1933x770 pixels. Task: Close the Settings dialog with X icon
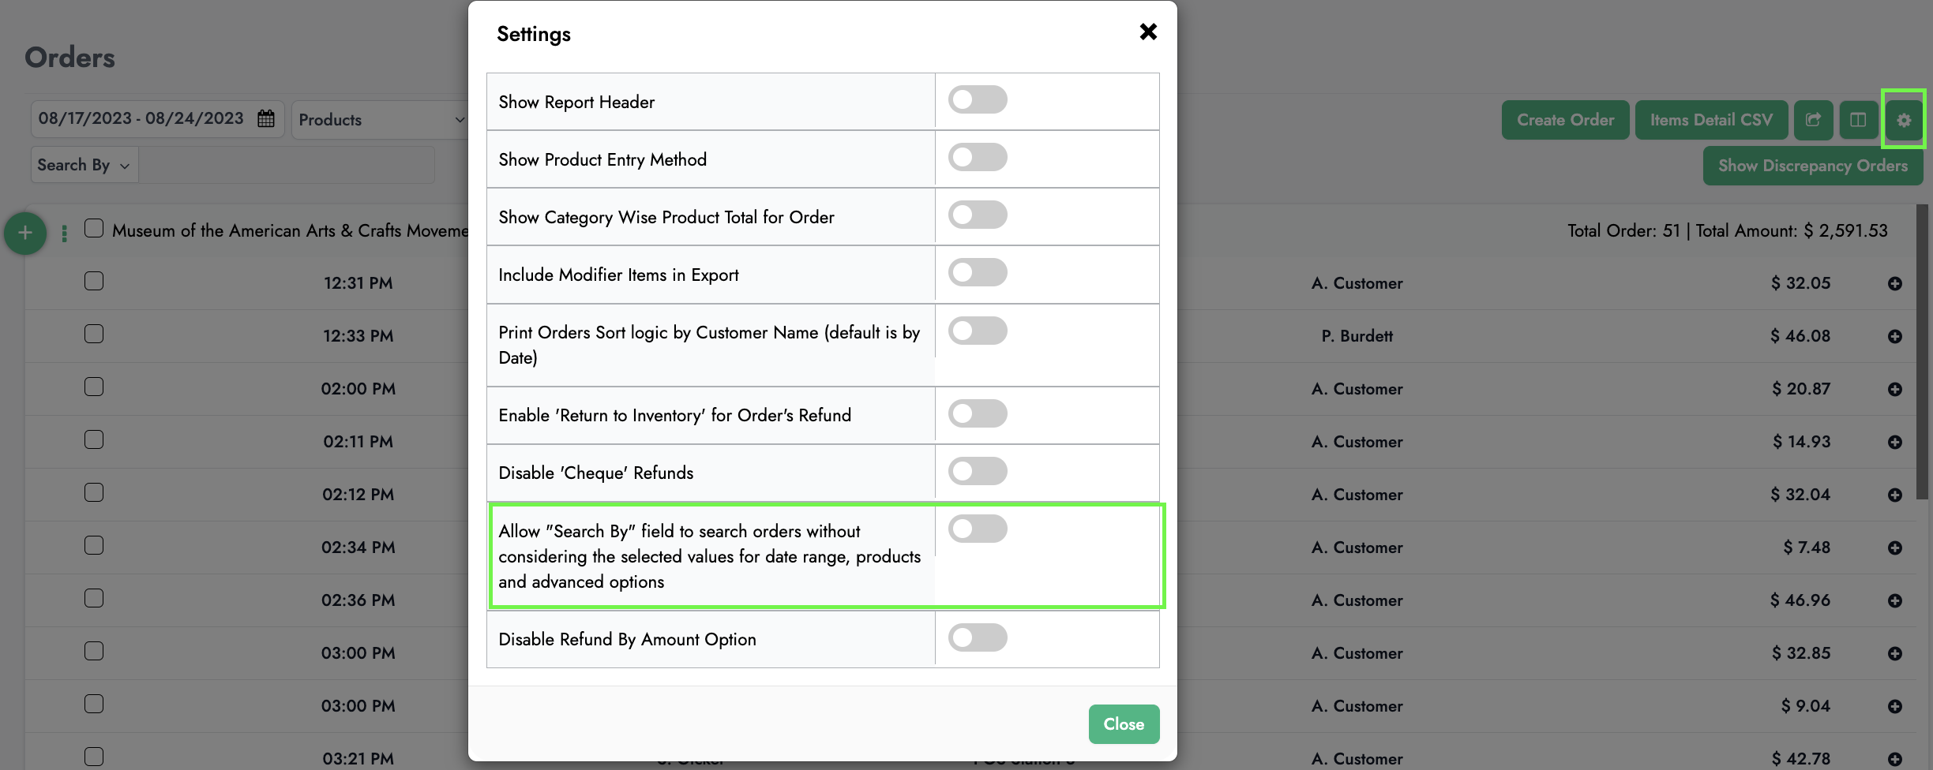(1148, 32)
